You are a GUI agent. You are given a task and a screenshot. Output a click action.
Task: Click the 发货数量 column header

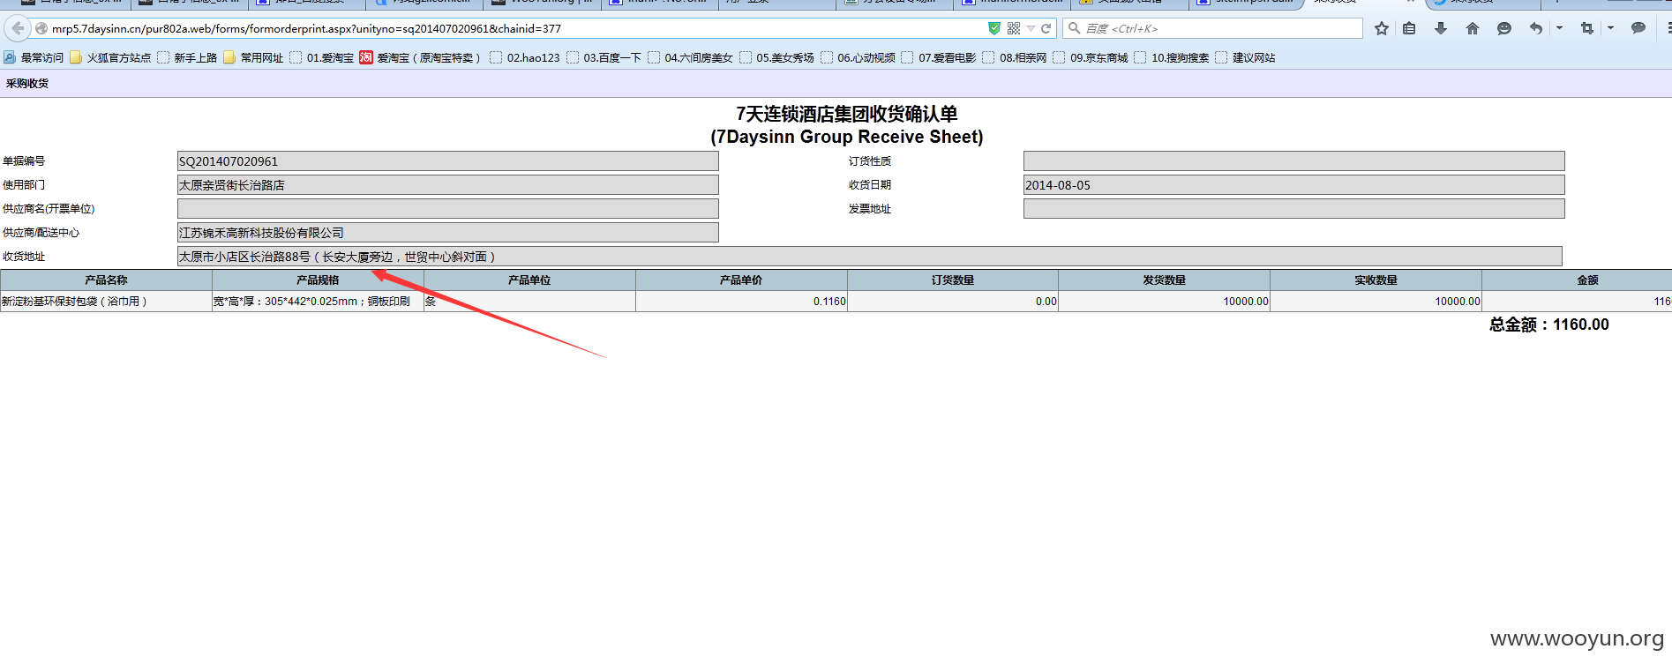pyautogui.click(x=1165, y=280)
